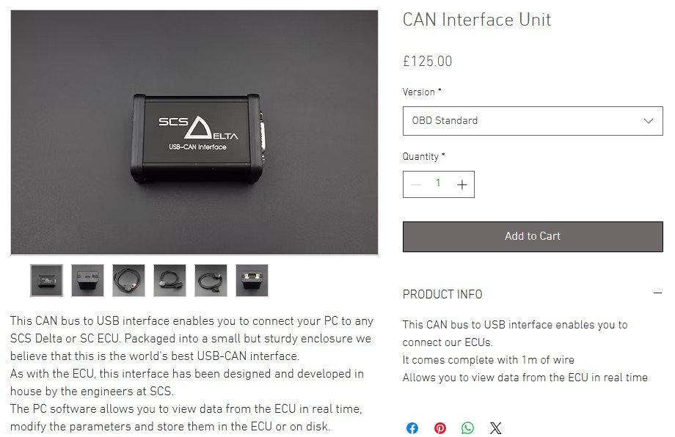Increase quantity with plus icon
Screen dimensions: 675x437
tap(462, 185)
